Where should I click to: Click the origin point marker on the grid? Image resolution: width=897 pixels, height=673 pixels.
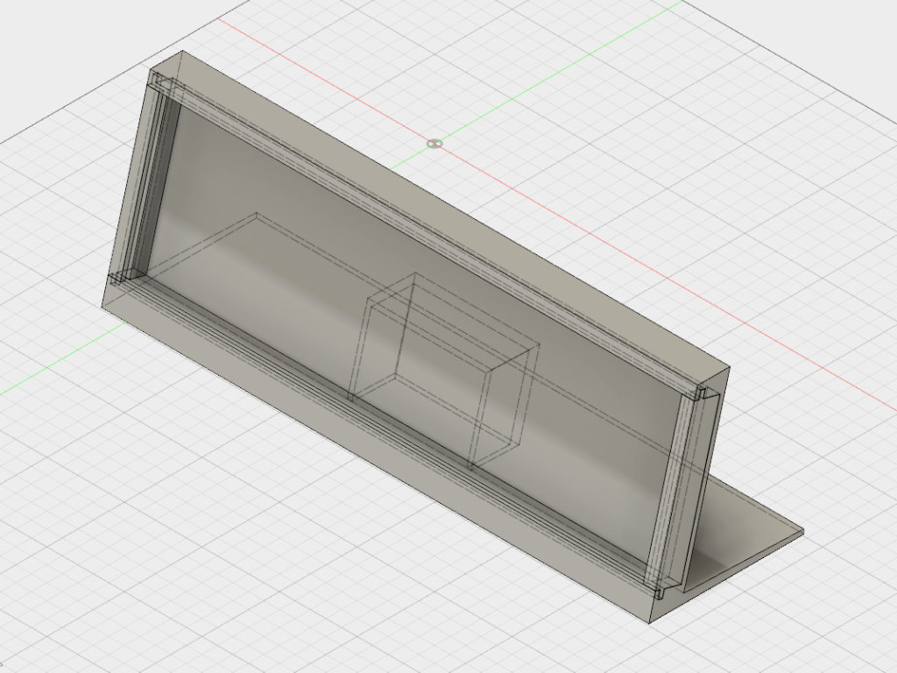tap(434, 143)
